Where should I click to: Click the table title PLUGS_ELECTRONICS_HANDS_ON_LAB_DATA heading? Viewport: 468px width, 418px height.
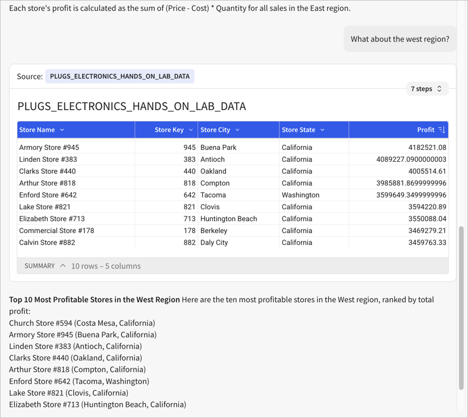pos(131,106)
